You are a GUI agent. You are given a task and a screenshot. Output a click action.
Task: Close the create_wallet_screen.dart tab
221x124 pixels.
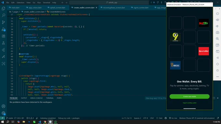97,7
